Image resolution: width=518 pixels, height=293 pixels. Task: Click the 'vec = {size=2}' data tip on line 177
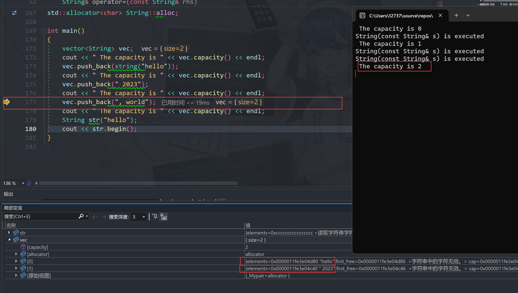[x=239, y=102]
